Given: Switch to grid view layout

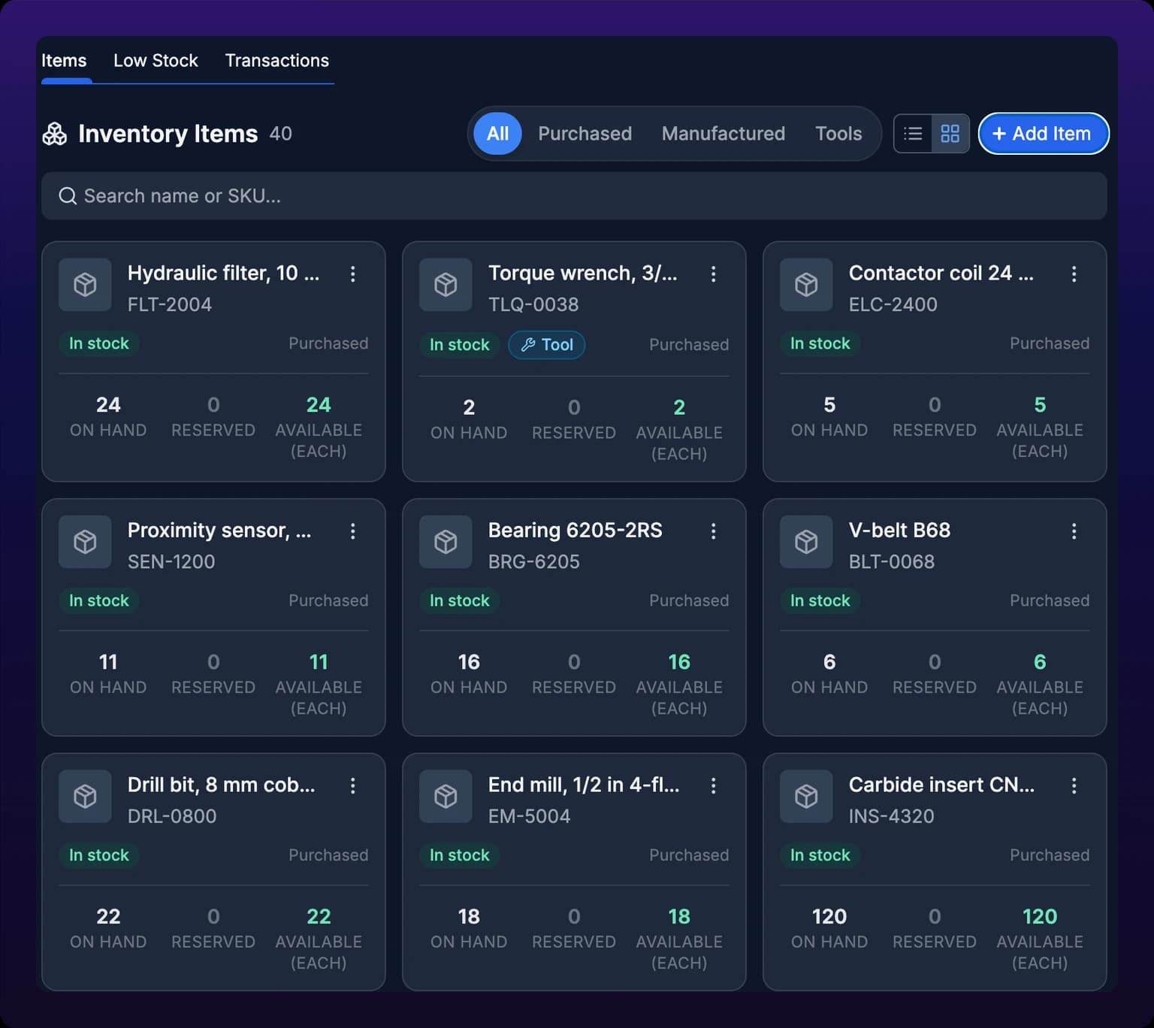Looking at the screenshot, I should [x=950, y=134].
